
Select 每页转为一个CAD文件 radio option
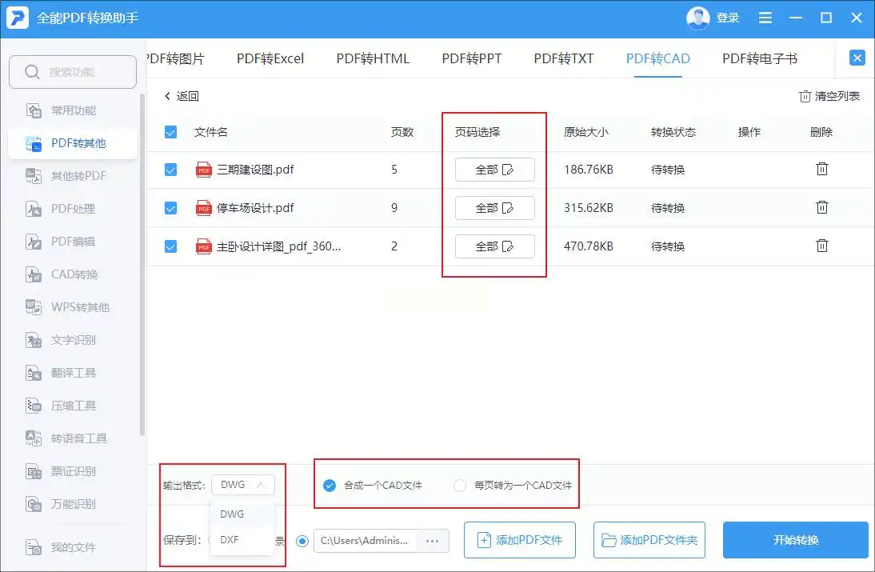(459, 486)
